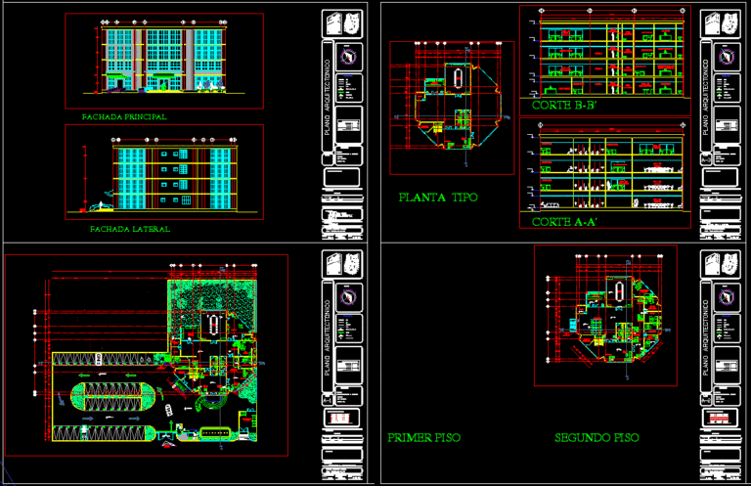Click north compass icon on sections sheet
751x486 pixels.
(727, 57)
